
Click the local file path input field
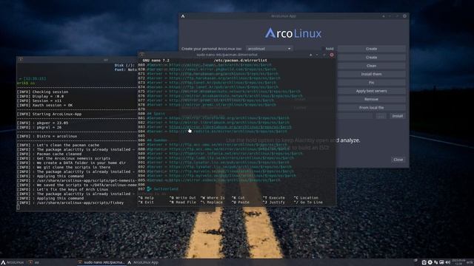point(355,116)
